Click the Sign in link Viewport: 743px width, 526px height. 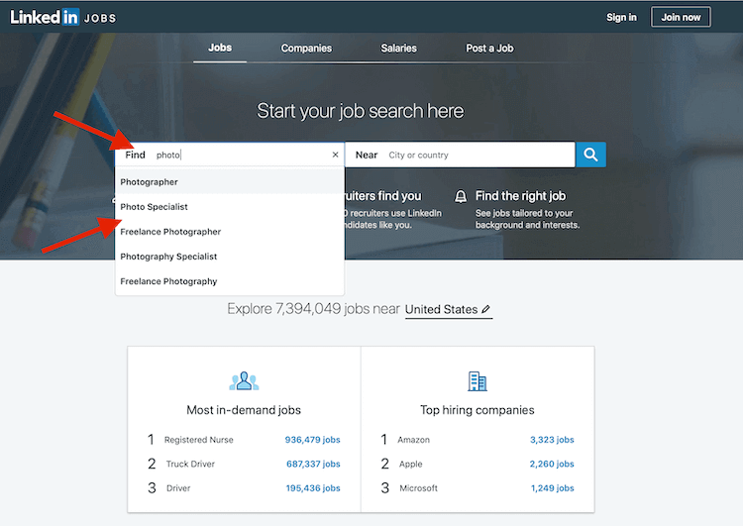click(621, 17)
